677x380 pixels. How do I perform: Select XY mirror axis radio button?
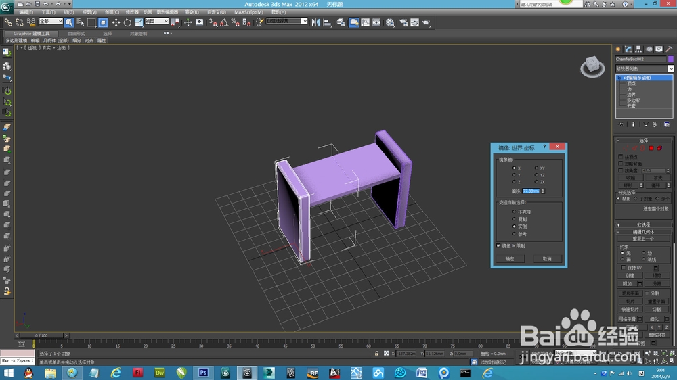tap(536, 168)
